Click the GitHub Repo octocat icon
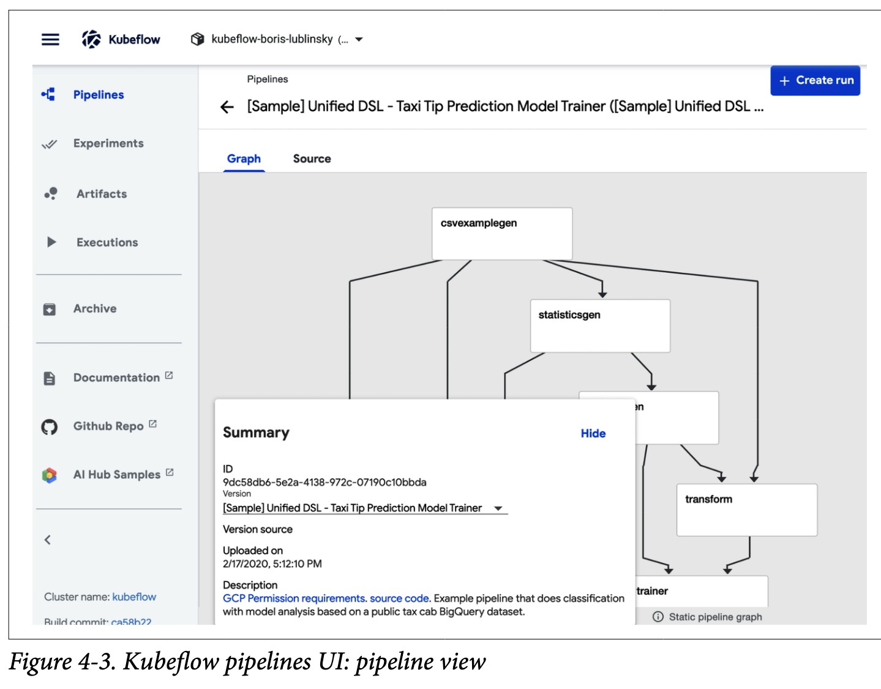Image resolution: width=881 pixels, height=689 pixels. click(50, 426)
